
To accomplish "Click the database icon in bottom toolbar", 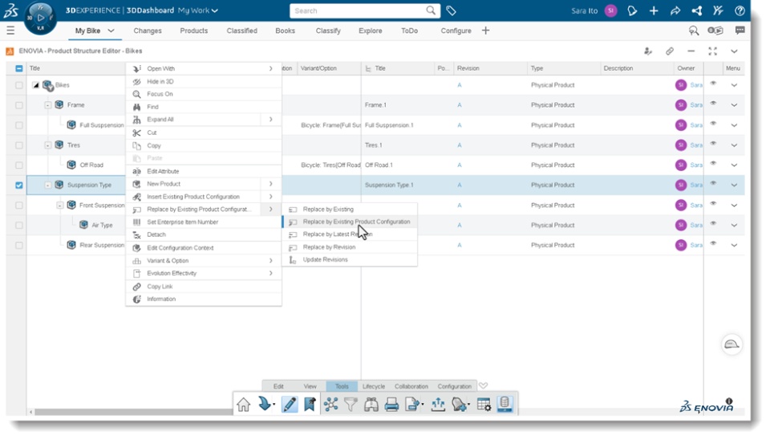I will (505, 404).
